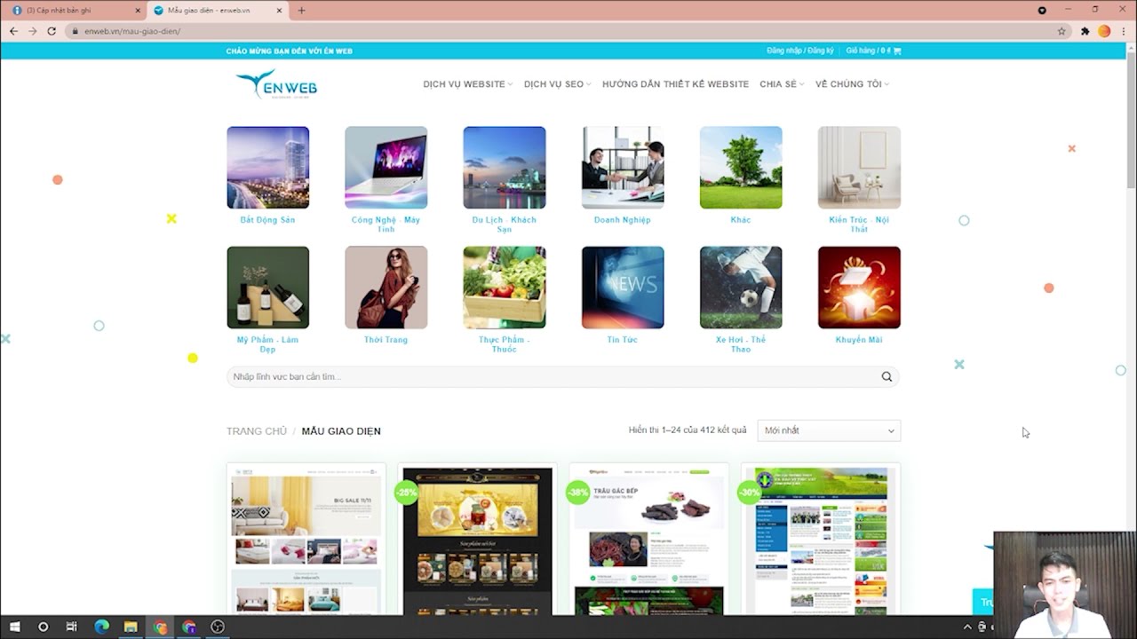Select the Mỹ Phẩm - Làm Đẹp thumbnail
The height and width of the screenshot is (639, 1137).
268,288
